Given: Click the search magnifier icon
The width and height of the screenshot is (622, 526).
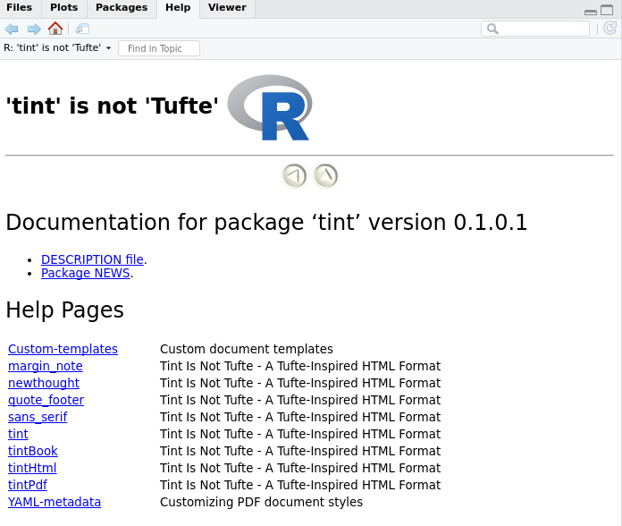Looking at the screenshot, I should tap(492, 29).
